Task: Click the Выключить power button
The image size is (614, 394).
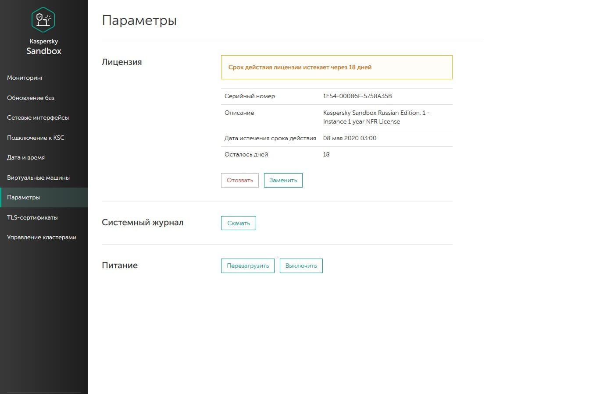Action: tap(301, 266)
